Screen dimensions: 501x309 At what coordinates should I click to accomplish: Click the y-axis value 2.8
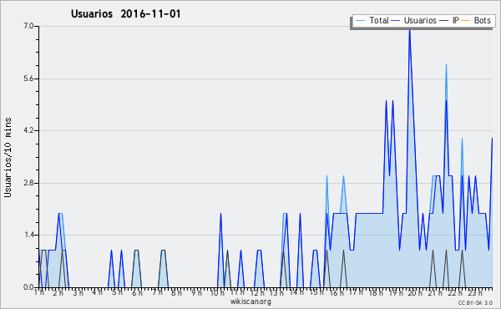click(28, 183)
